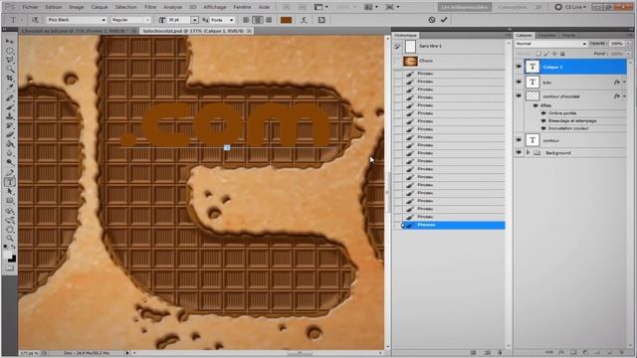The height and width of the screenshot is (358, 637).
Task: Select the History Brush tool
Action: tap(9, 125)
